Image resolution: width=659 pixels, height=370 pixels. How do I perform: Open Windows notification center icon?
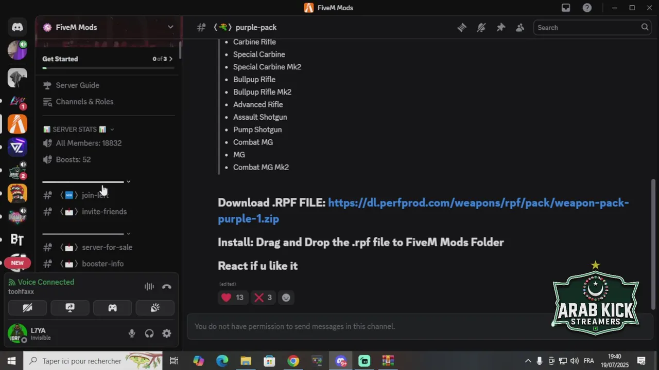point(641,361)
